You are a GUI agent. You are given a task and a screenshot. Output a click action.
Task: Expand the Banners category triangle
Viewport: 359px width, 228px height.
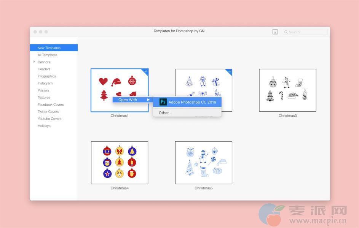34,62
